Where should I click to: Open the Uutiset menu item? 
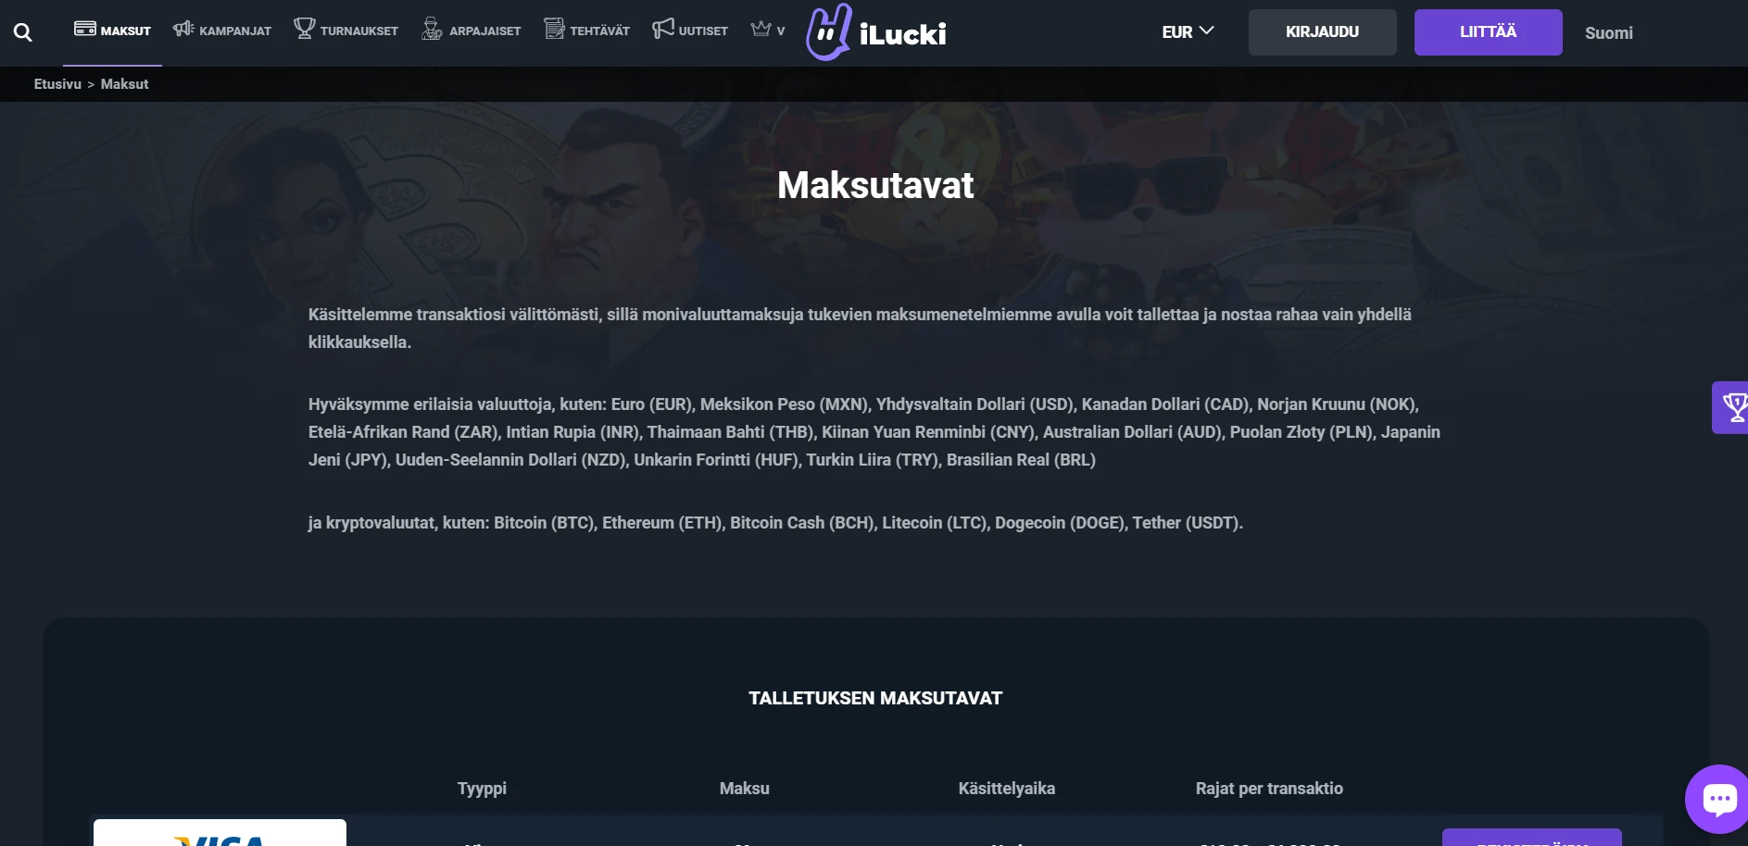click(x=690, y=31)
